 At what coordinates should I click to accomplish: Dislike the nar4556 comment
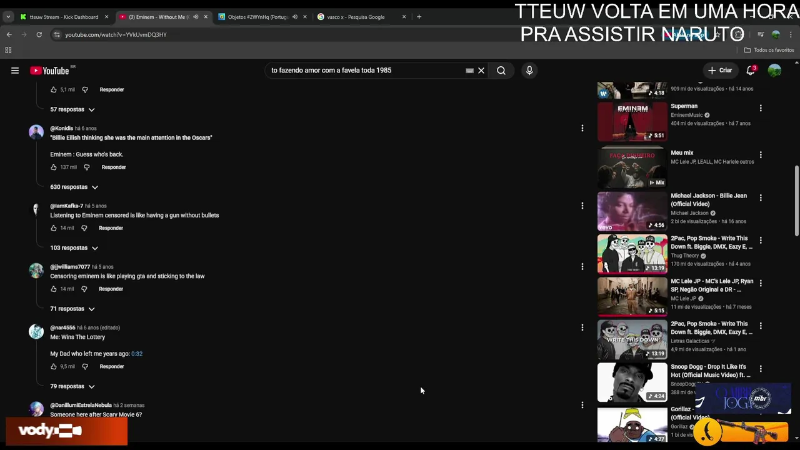[x=85, y=367]
